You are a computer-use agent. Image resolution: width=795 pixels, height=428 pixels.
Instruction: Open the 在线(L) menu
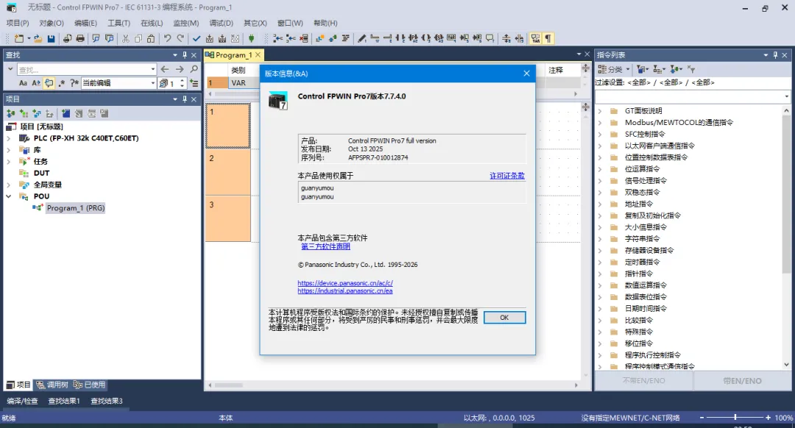point(152,23)
